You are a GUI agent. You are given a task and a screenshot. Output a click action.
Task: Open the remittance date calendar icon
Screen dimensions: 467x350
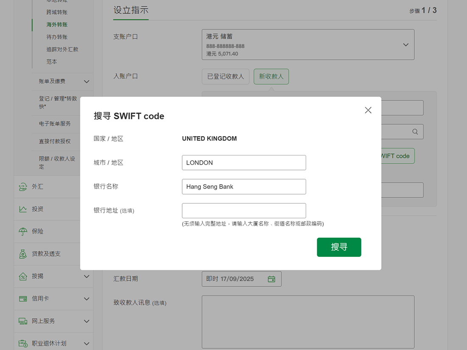point(272,279)
